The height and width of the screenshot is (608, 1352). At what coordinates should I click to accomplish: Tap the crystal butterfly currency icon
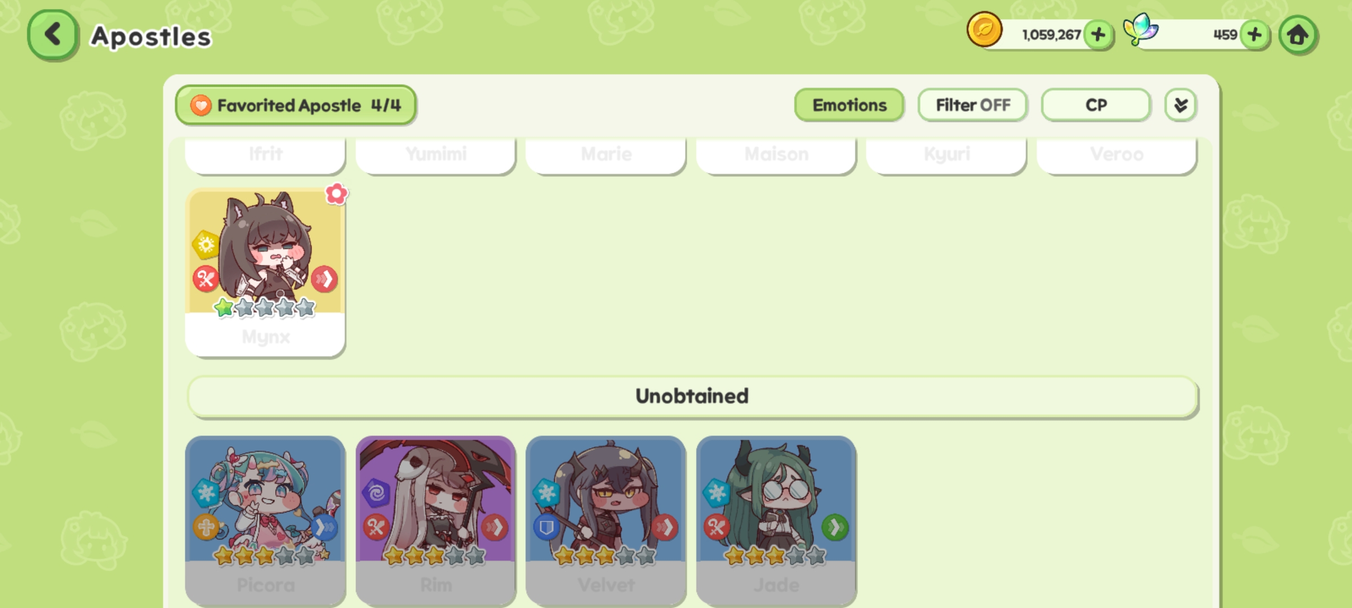pyautogui.click(x=1140, y=29)
